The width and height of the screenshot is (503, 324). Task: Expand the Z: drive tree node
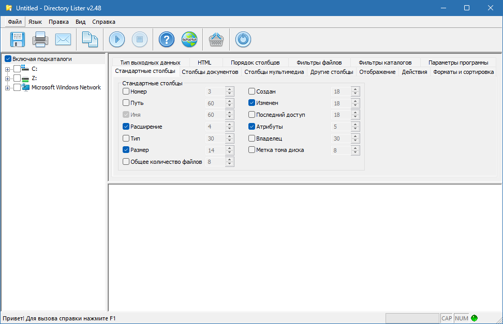pyautogui.click(x=7, y=79)
